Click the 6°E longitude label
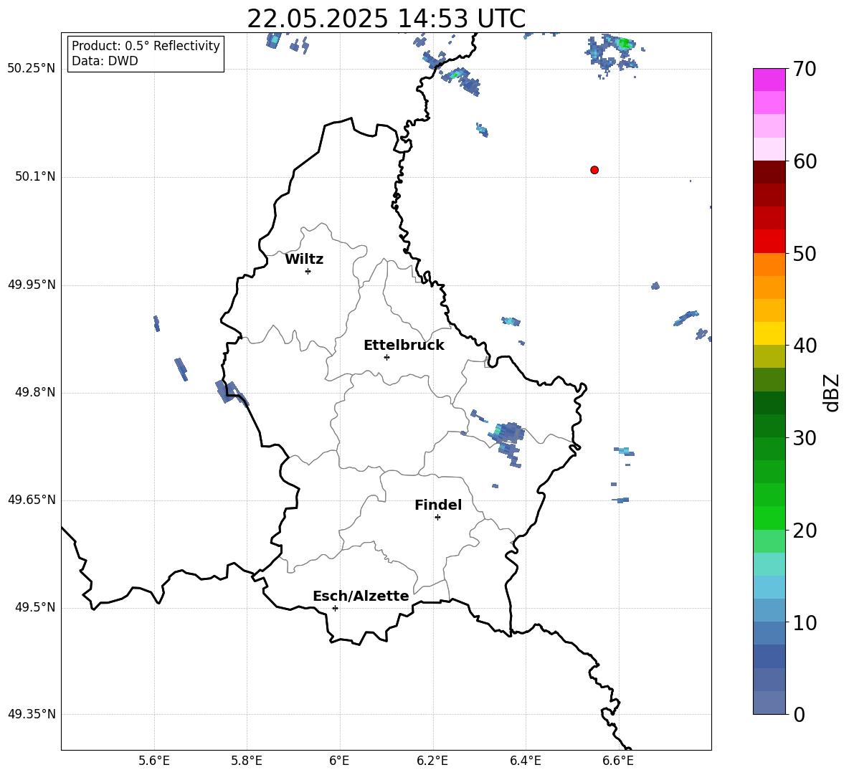 pos(339,761)
